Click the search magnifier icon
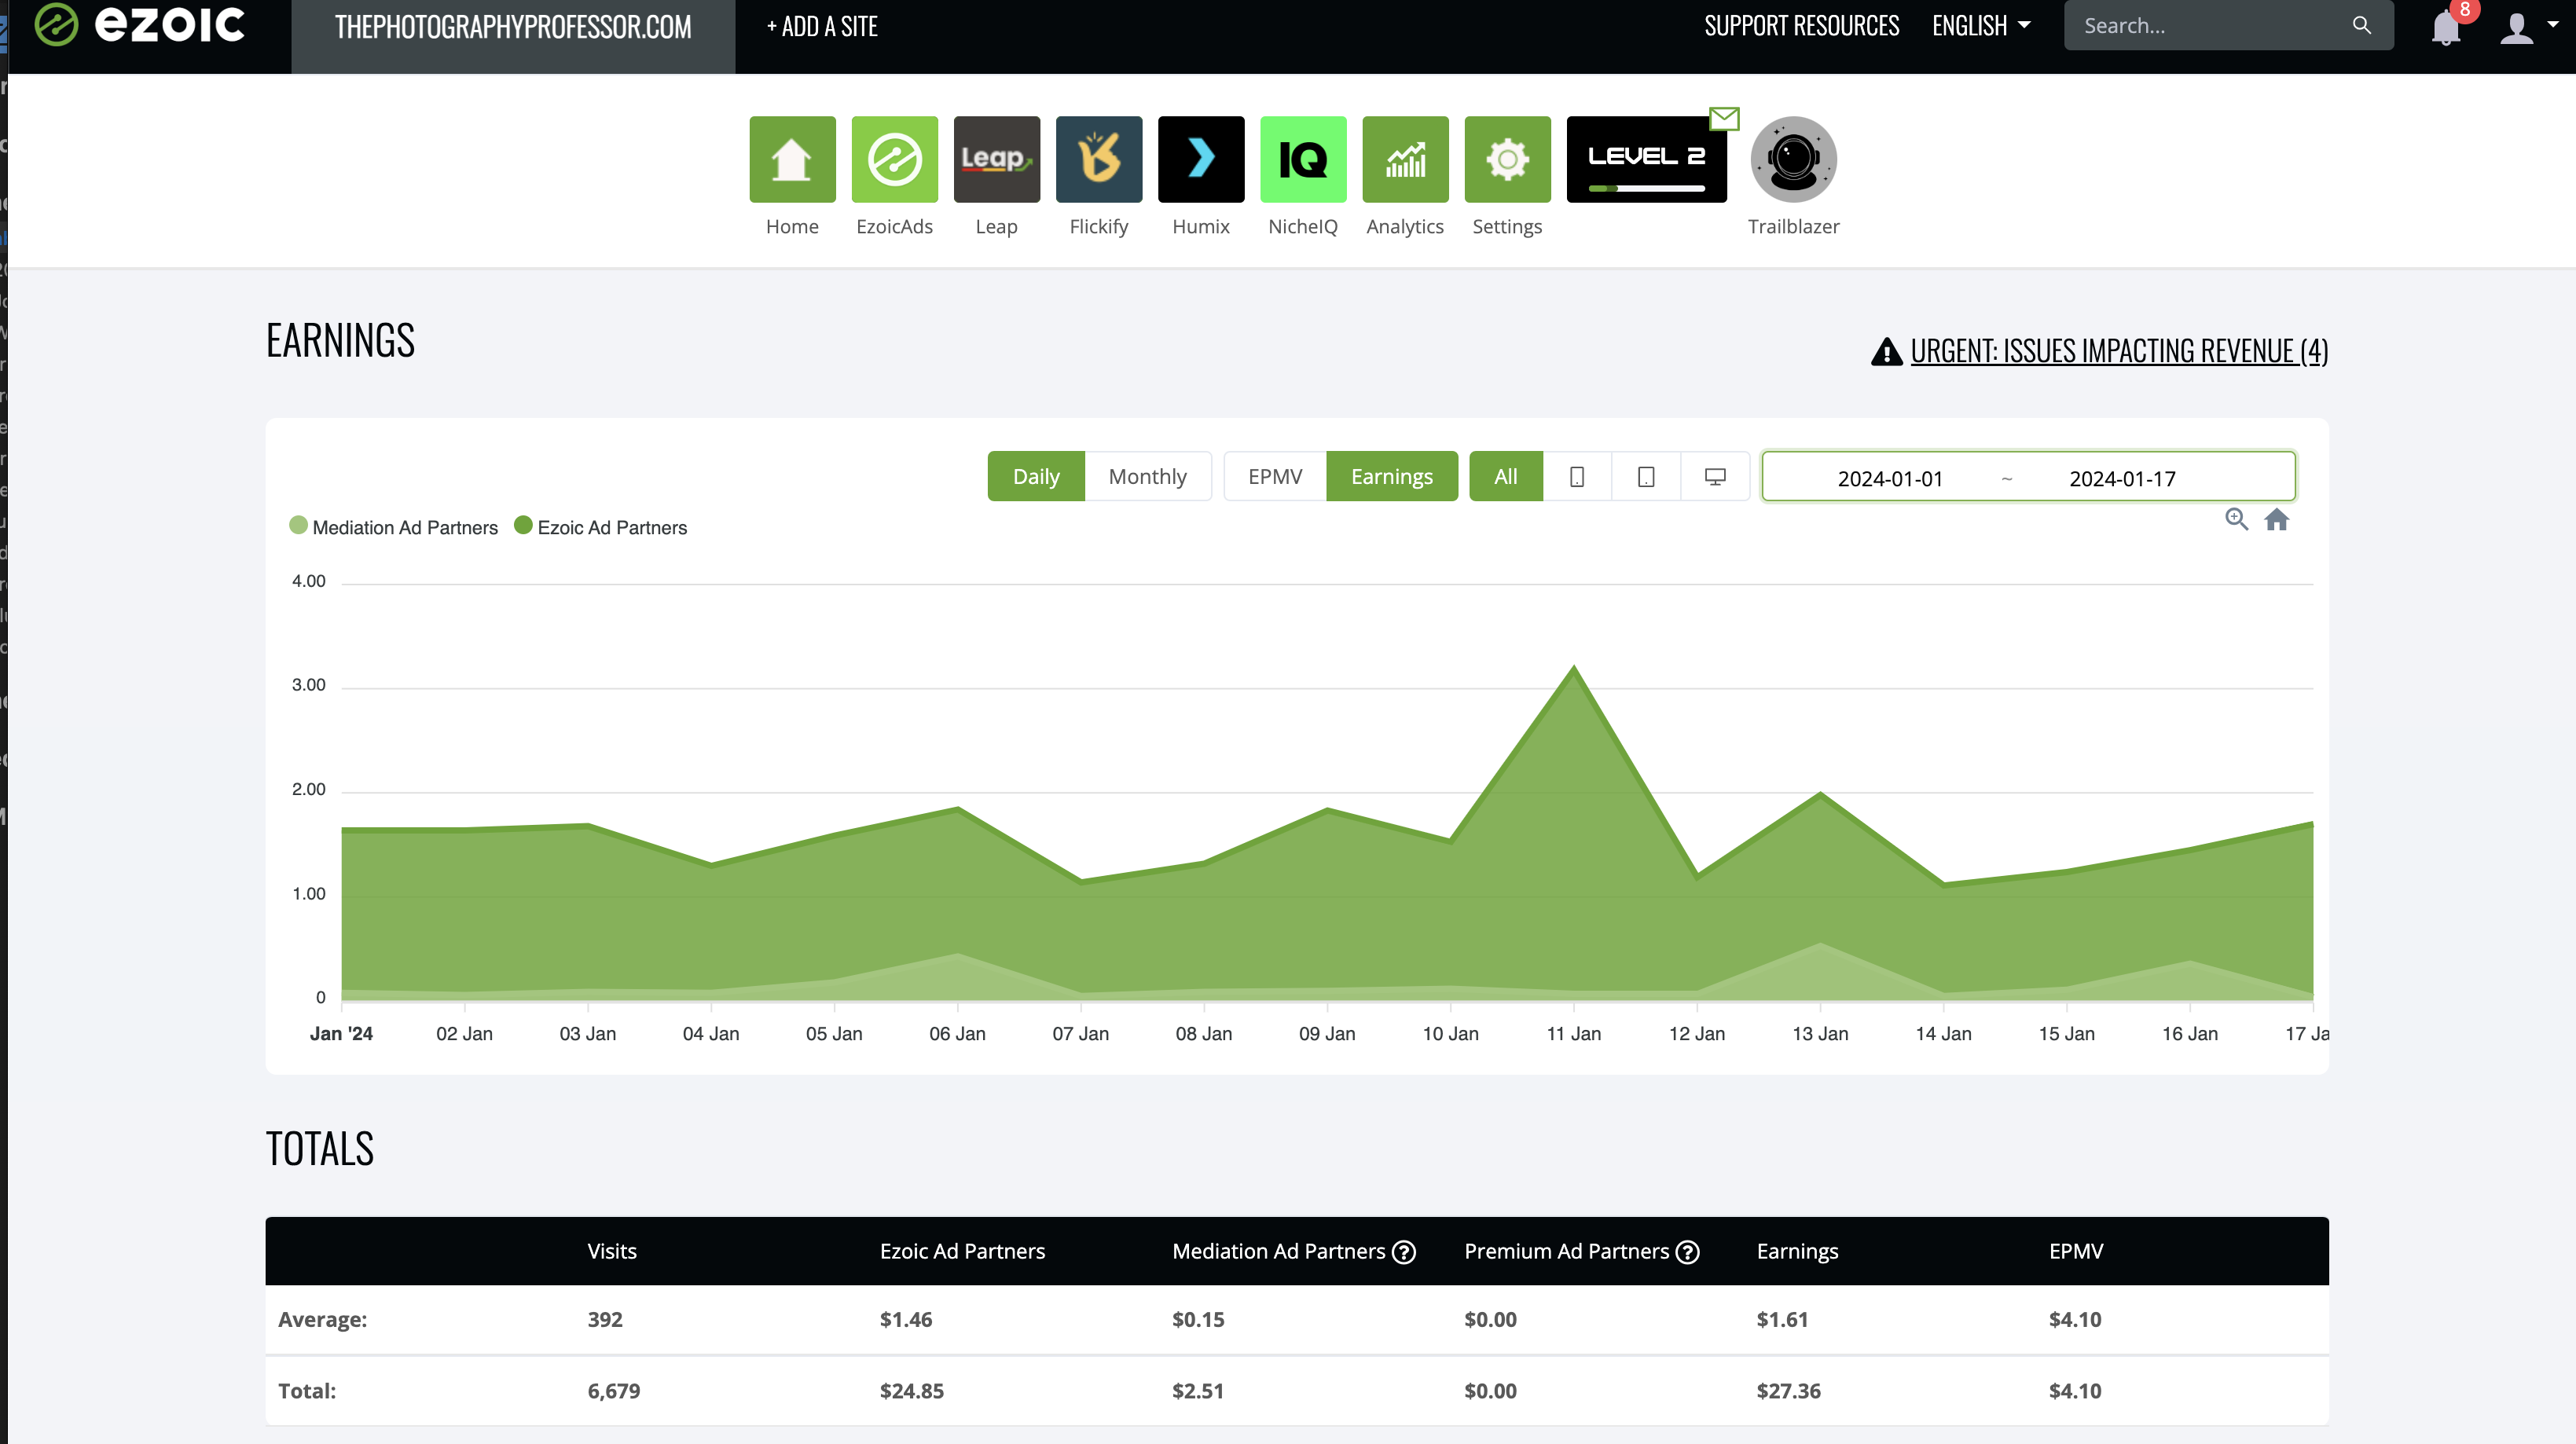 (2361, 25)
